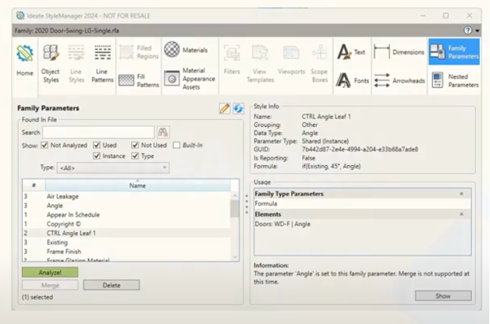This screenshot has height=324, width=490.
Task: Open Line Patterns tool
Action: click(x=102, y=64)
